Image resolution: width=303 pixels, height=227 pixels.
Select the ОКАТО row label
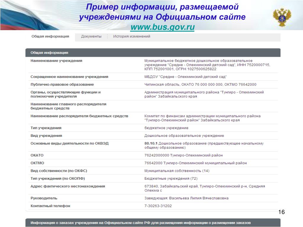37,155
